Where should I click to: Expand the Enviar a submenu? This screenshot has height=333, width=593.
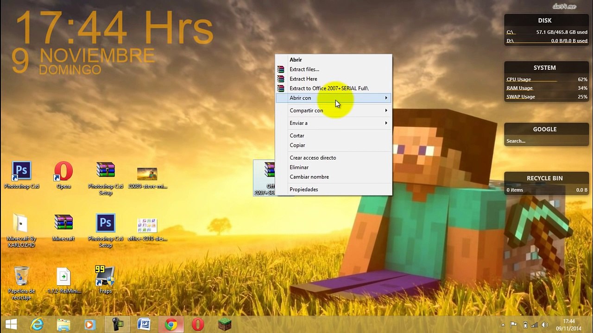[334, 123]
